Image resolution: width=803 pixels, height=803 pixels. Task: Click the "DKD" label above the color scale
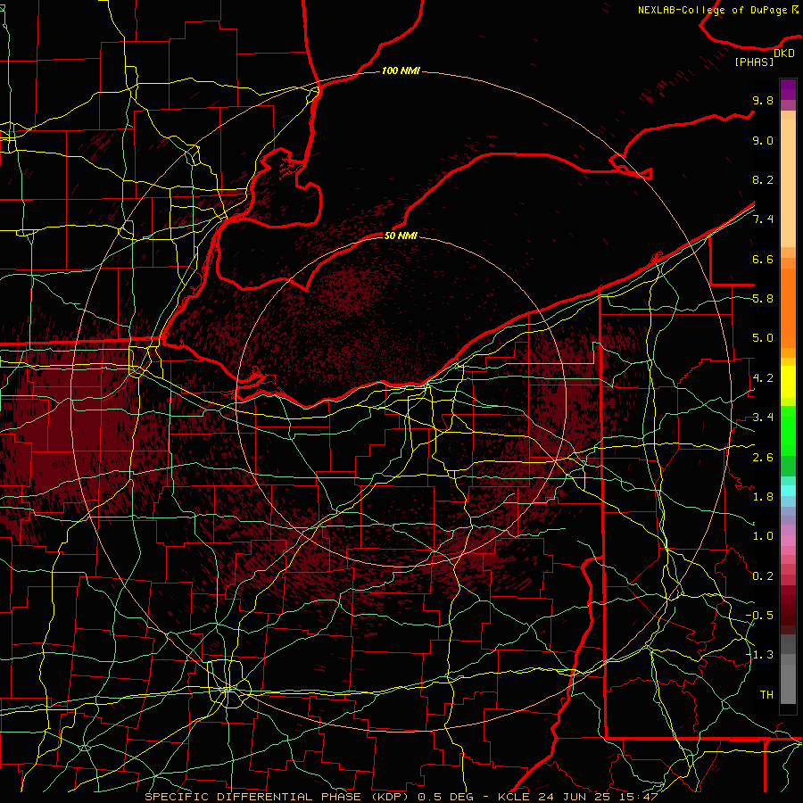(x=784, y=54)
